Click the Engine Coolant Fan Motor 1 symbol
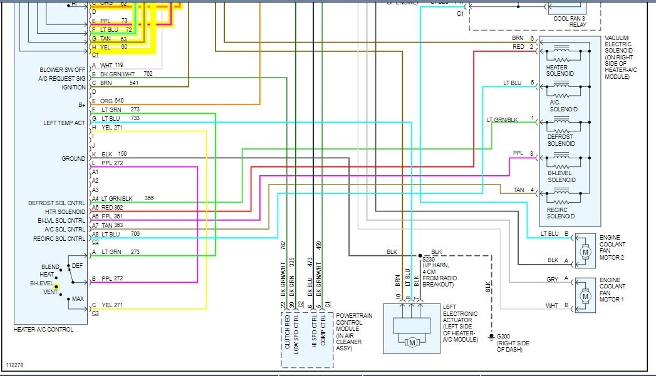Image resolution: width=656 pixels, height=376 pixels. pyautogui.click(x=585, y=296)
